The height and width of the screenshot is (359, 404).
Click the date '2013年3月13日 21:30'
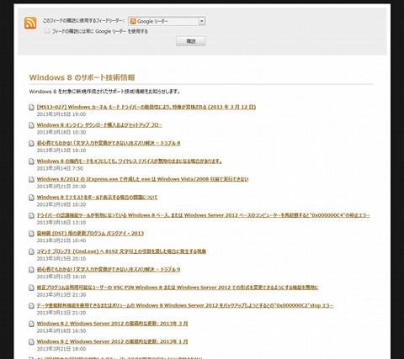pyautogui.click(x=61, y=295)
